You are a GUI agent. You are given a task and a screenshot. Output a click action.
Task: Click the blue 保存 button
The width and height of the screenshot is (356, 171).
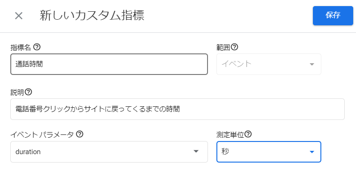point(333,15)
